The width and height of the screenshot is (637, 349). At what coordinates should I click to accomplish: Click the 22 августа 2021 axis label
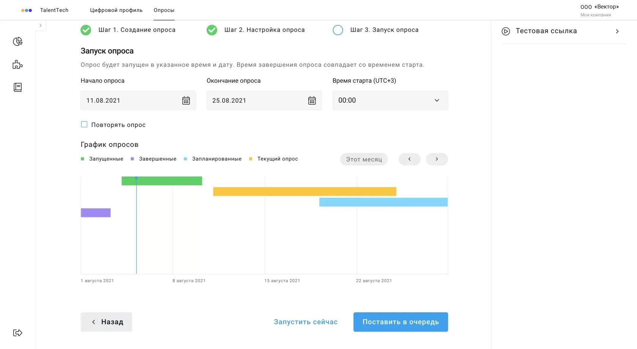[374, 281]
